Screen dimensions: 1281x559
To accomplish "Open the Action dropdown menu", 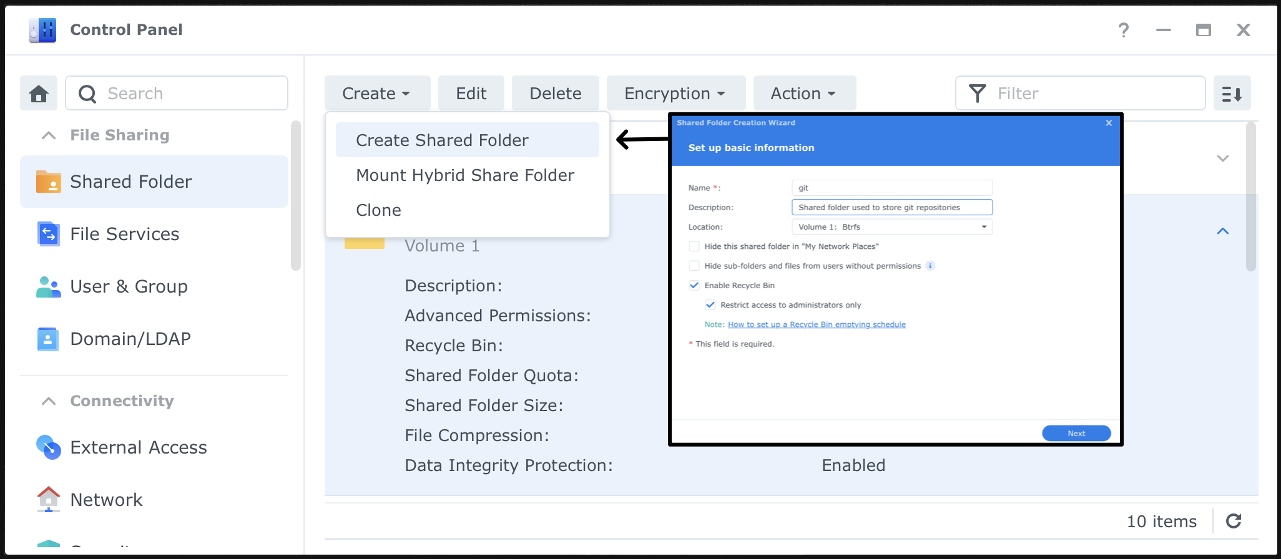I will click(803, 94).
